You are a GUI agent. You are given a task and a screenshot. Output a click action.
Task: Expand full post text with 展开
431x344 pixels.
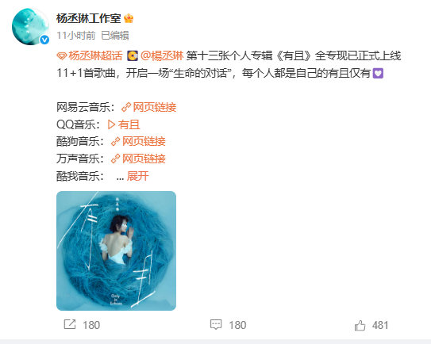point(137,176)
